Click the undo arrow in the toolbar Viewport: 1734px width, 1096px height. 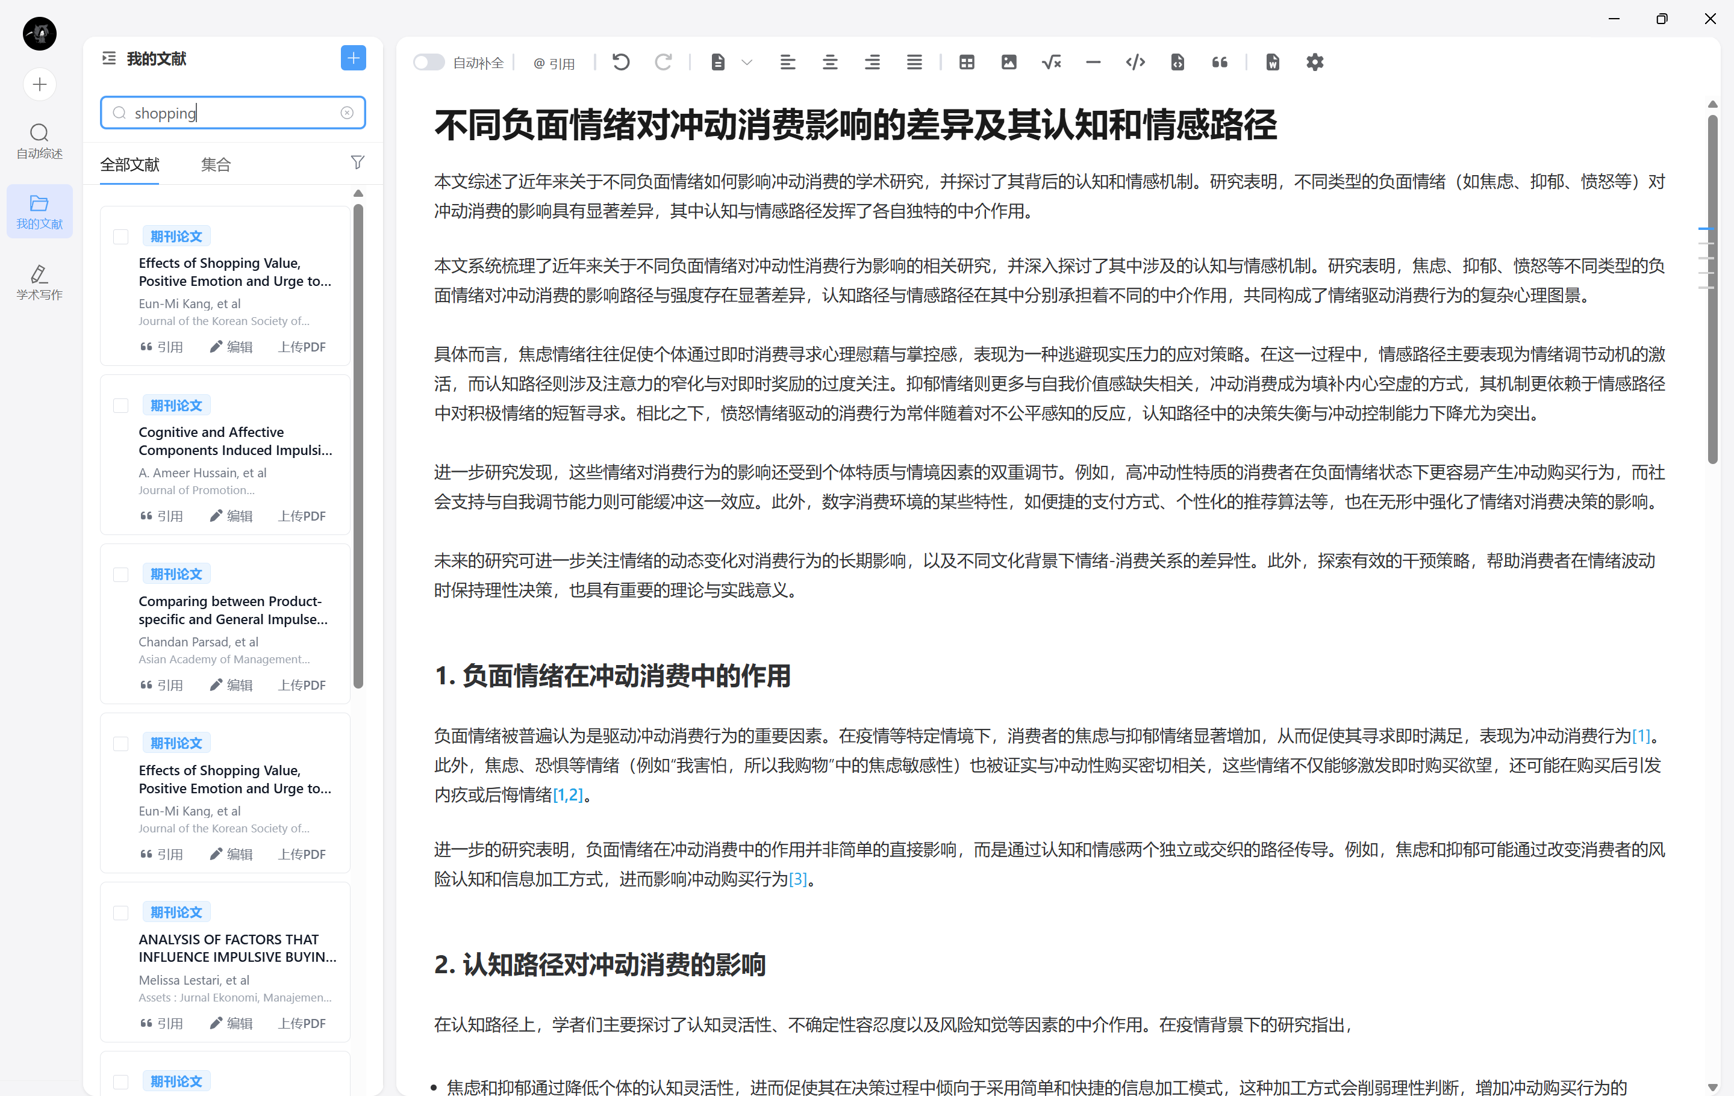pyautogui.click(x=621, y=62)
